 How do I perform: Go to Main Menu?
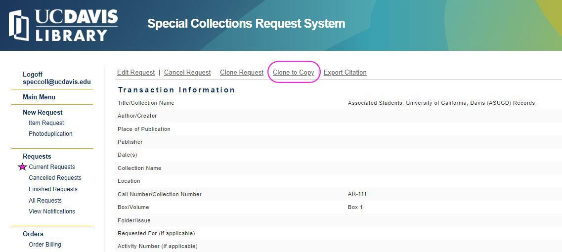coord(39,97)
